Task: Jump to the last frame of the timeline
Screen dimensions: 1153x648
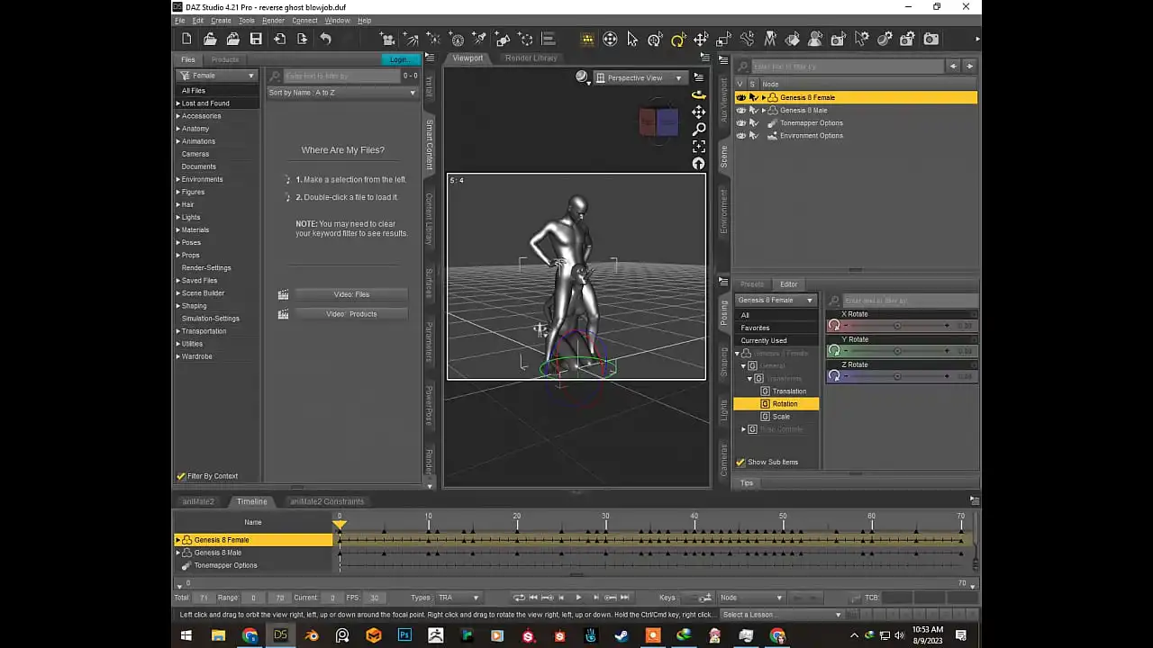Action: coord(624,598)
